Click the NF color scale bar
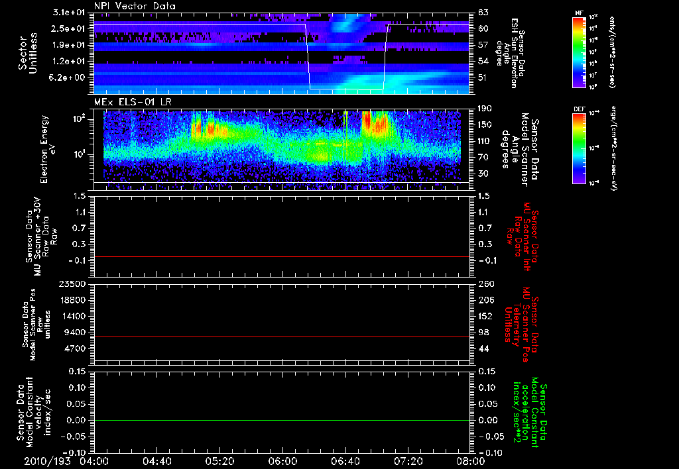 (579, 52)
